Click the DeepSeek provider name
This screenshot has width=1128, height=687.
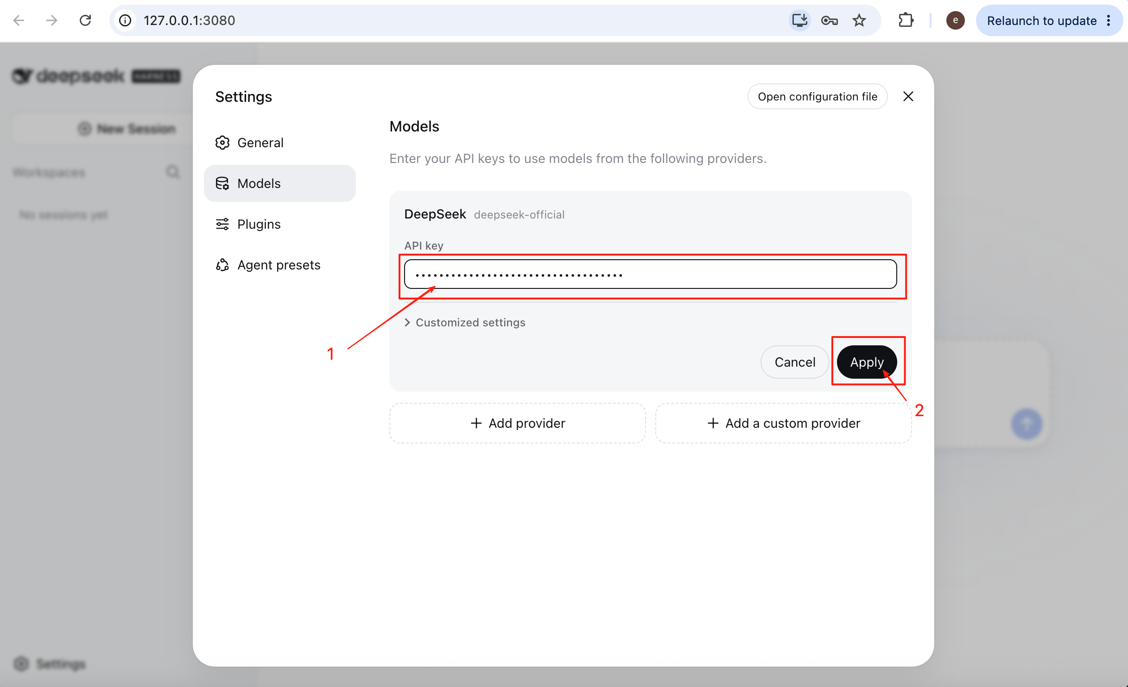435,214
